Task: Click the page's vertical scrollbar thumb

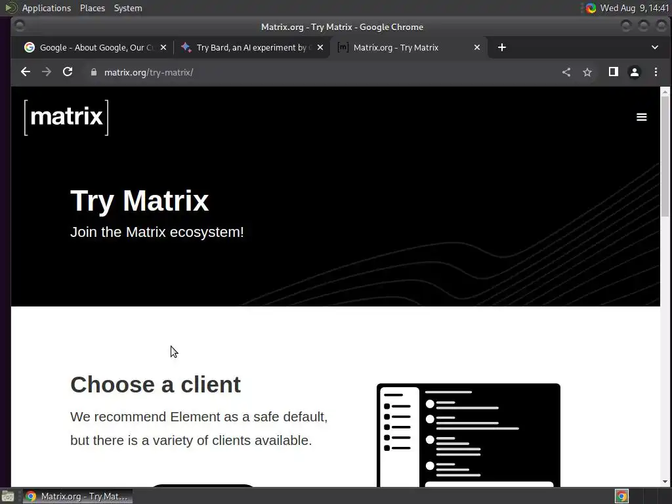Action: [x=665, y=157]
